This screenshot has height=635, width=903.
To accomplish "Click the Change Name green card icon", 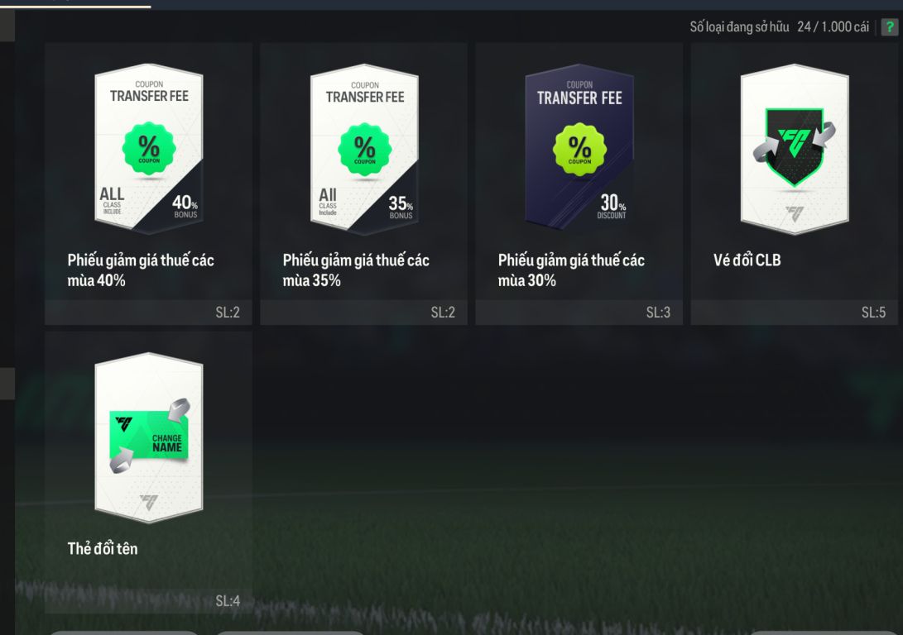I will coord(149,434).
